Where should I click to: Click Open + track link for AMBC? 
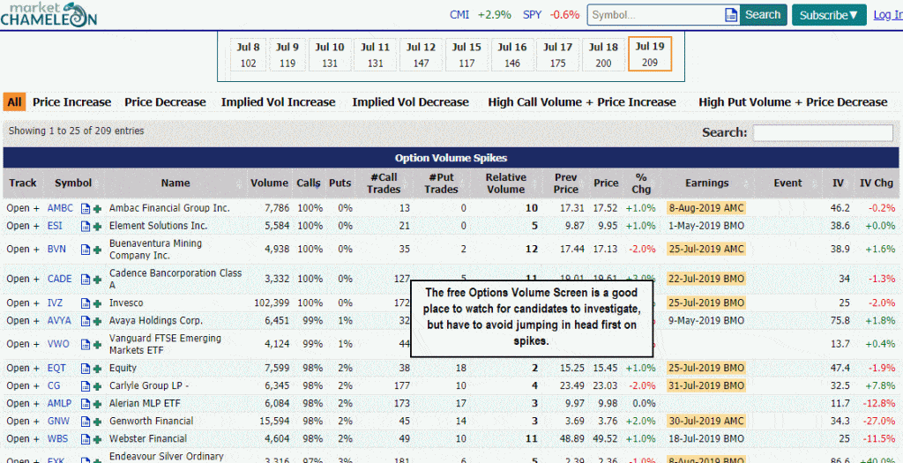[x=23, y=208]
